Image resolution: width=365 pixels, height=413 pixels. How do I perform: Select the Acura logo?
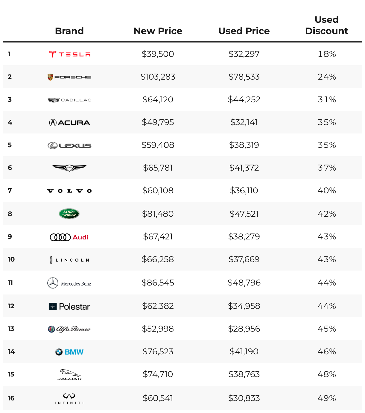pos(69,122)
